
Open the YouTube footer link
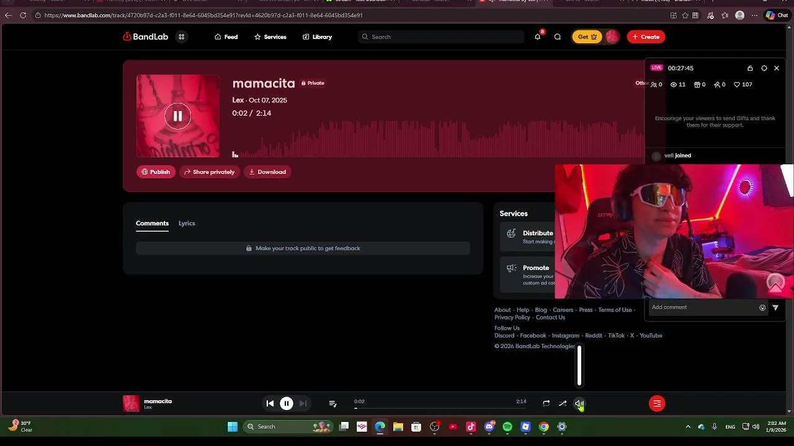click(651, 336)
